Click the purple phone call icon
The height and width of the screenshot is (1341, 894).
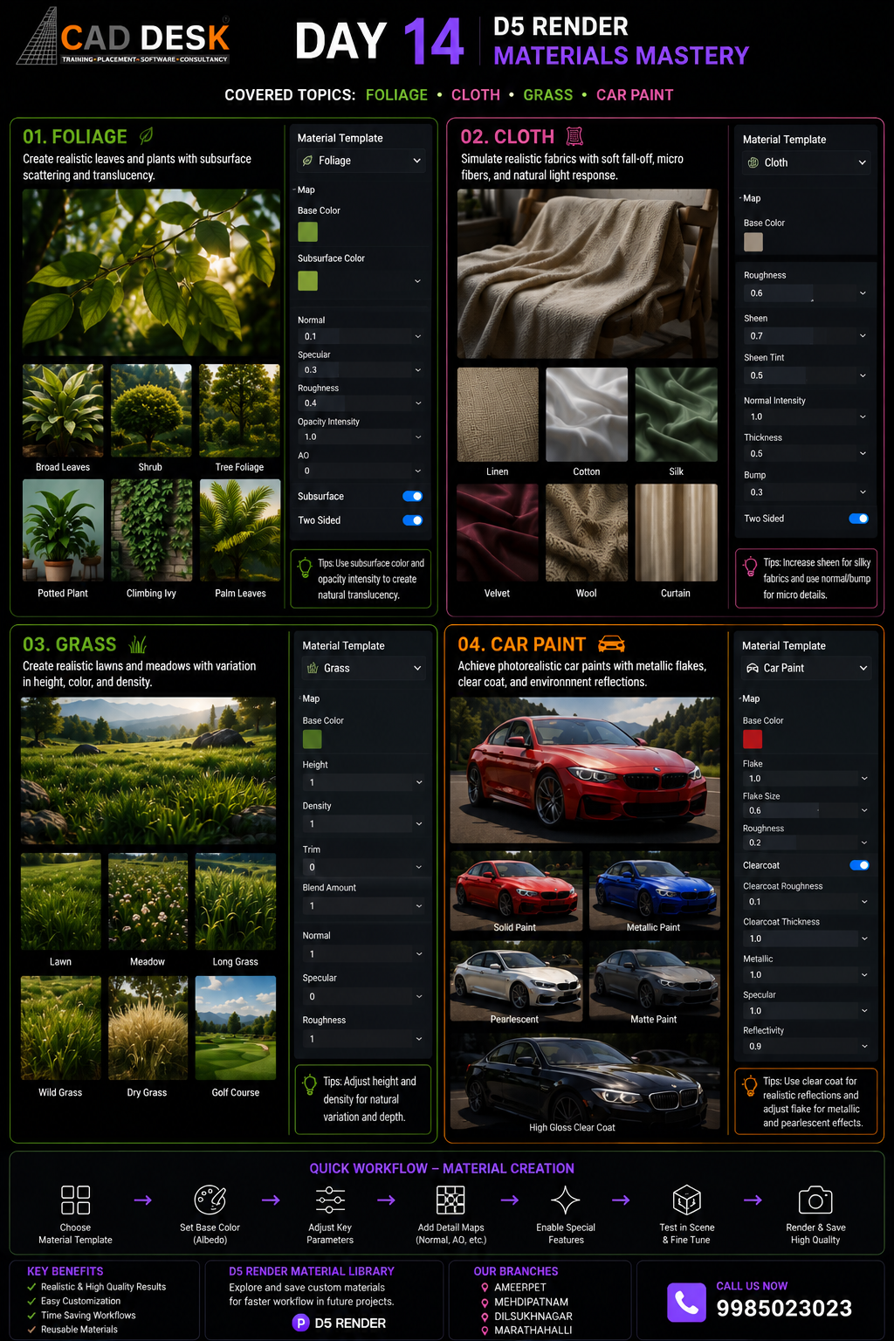[687, 1303]
